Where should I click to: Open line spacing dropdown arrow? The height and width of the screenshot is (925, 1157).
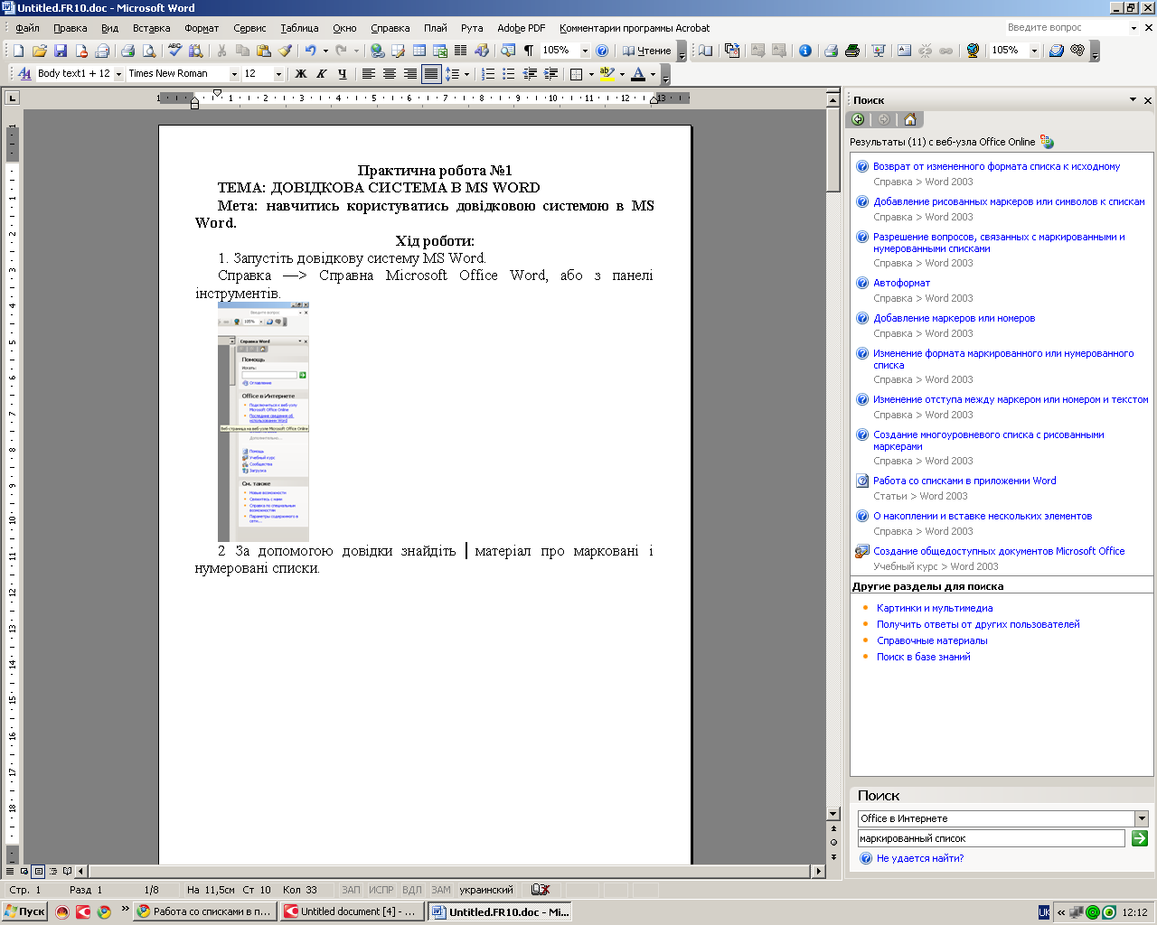(466, 74)
